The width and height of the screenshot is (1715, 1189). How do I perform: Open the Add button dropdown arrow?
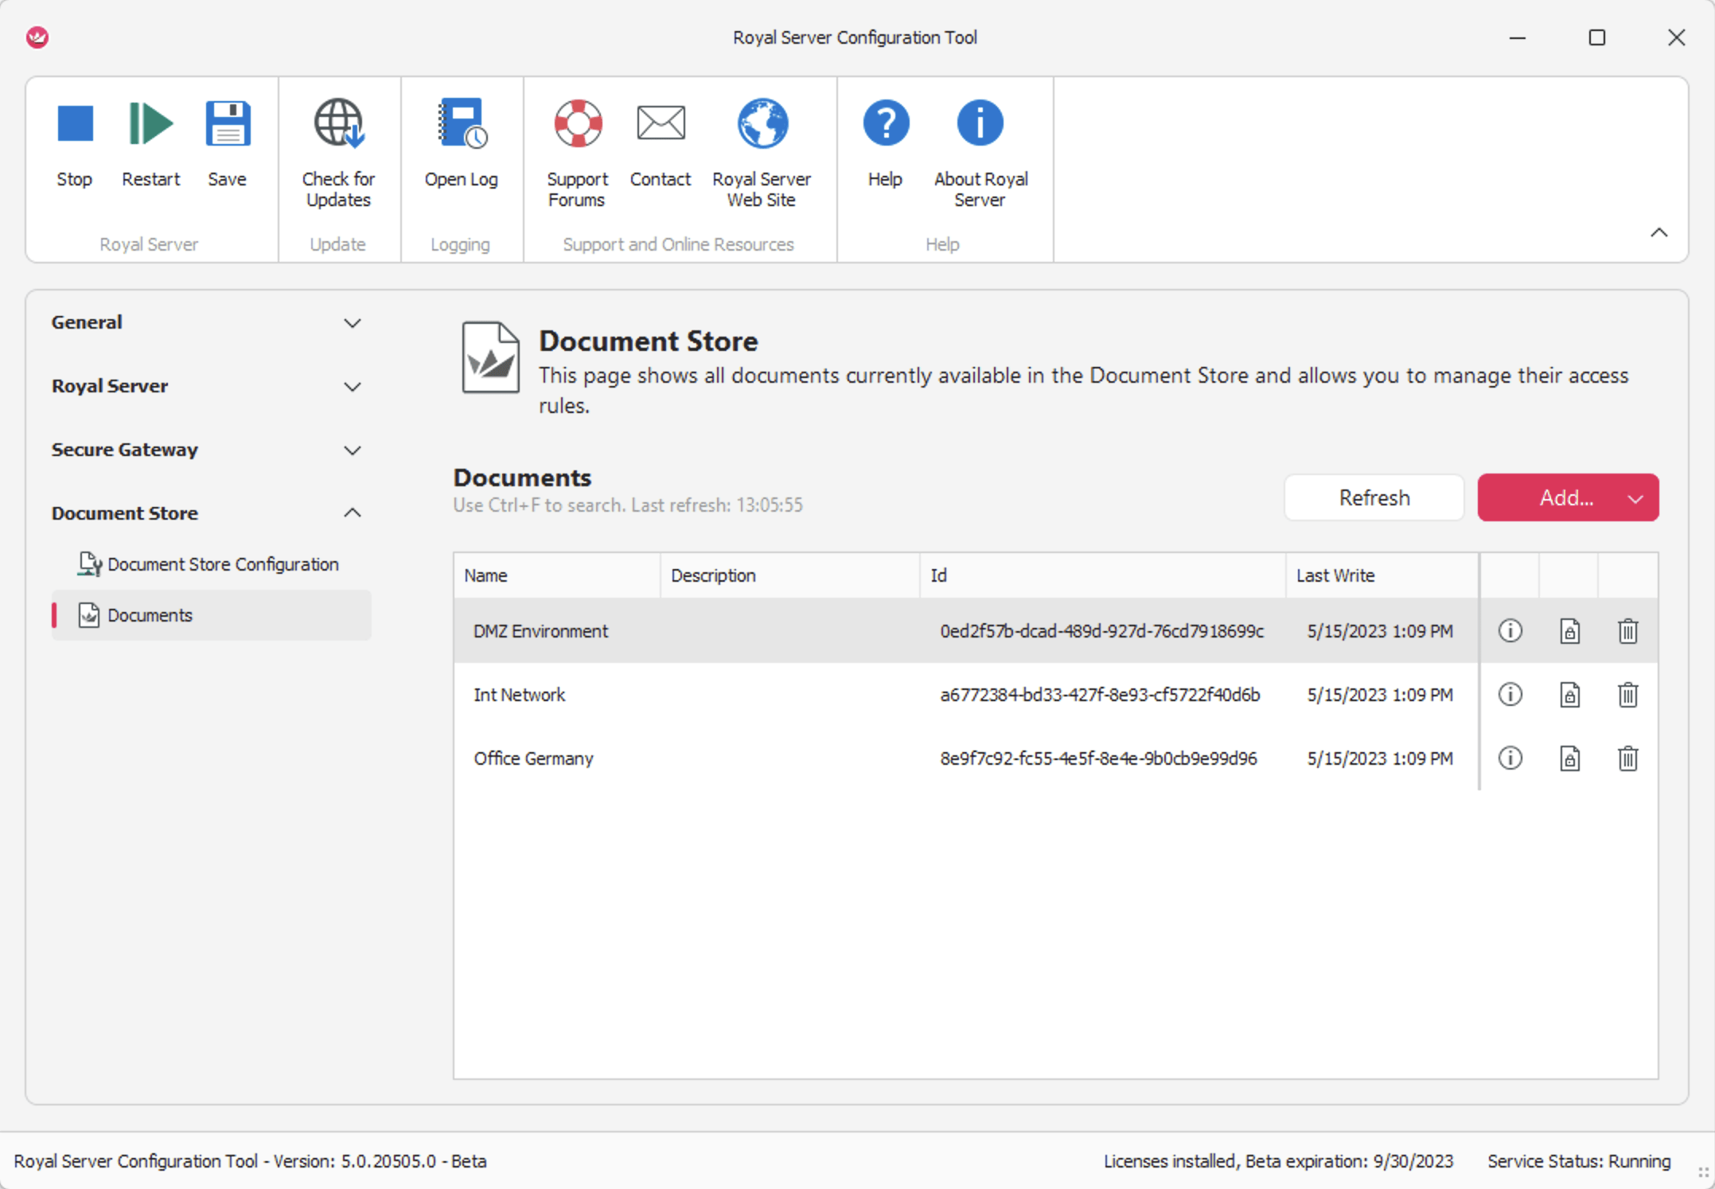pos(1635,499)
